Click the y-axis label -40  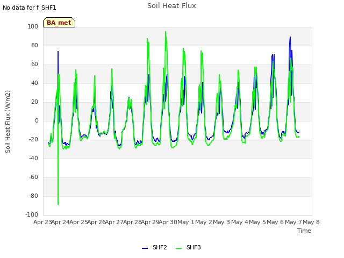pyautogui.click(x=33, y=158)
